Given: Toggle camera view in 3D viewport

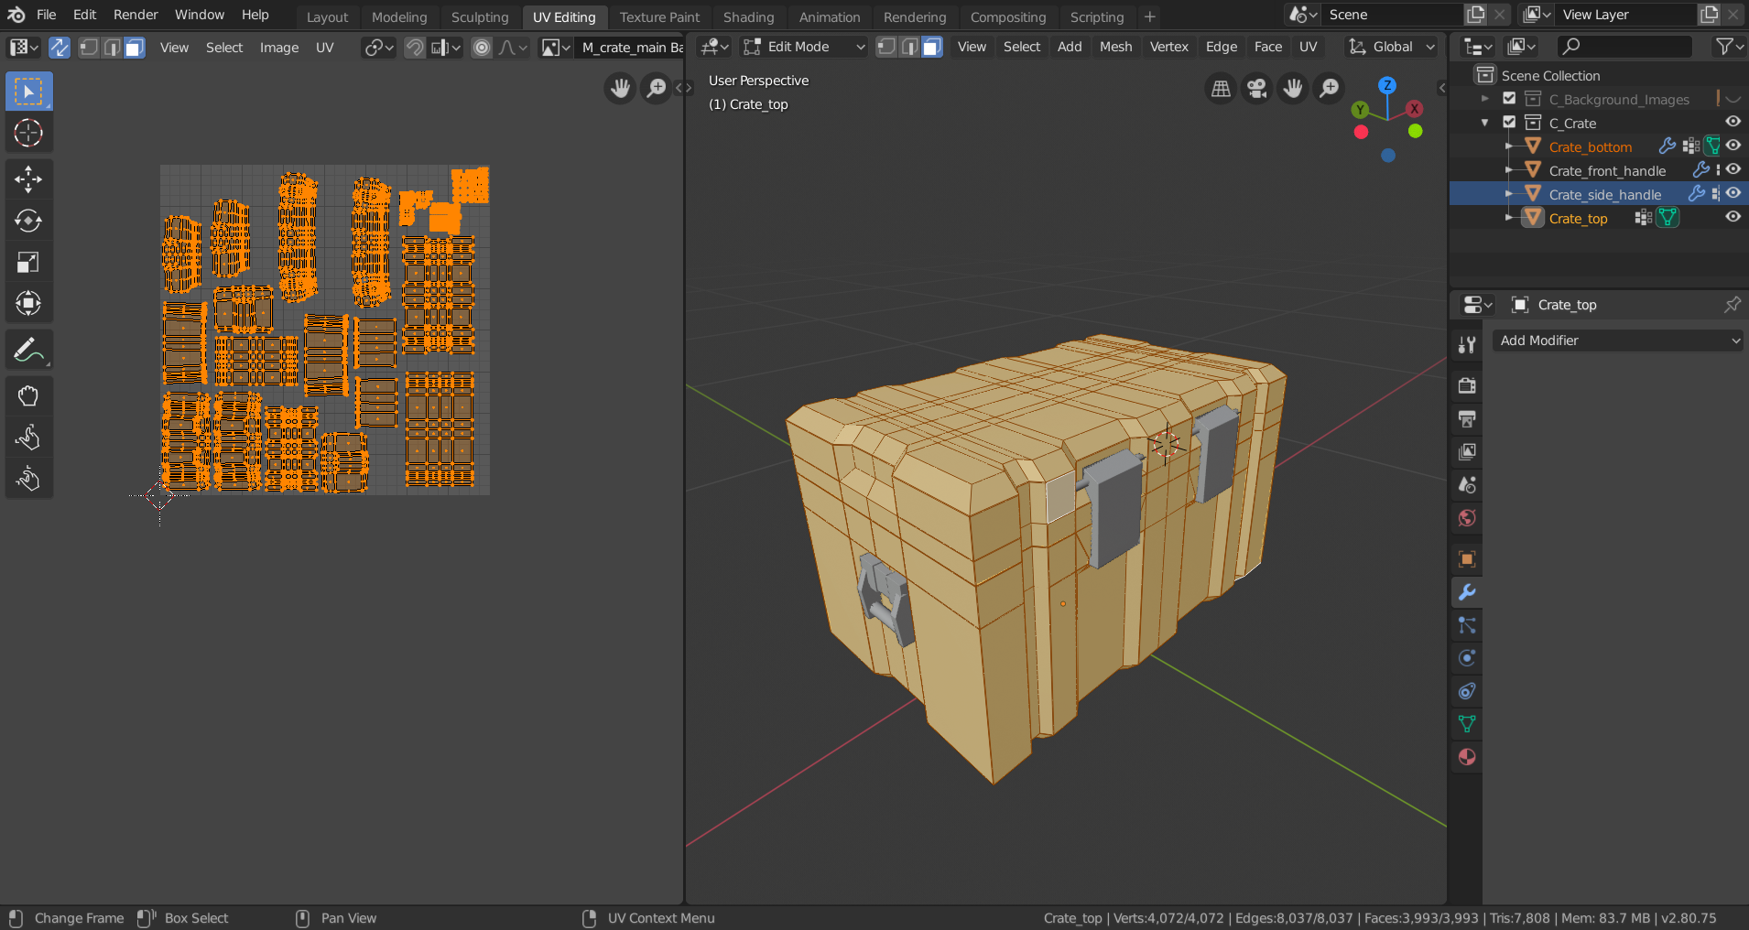Looking at the screenshot, I should [x=1256, y=89].
